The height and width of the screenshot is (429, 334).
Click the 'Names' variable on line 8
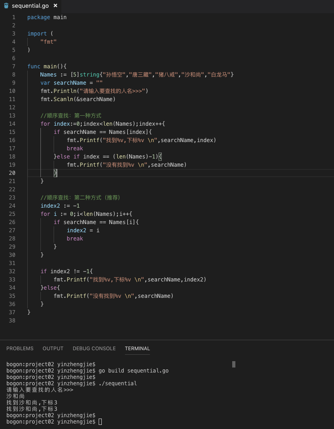coord(48,74)
